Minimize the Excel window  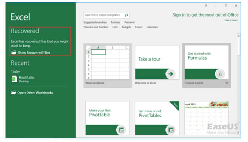[x=216, y=6]
